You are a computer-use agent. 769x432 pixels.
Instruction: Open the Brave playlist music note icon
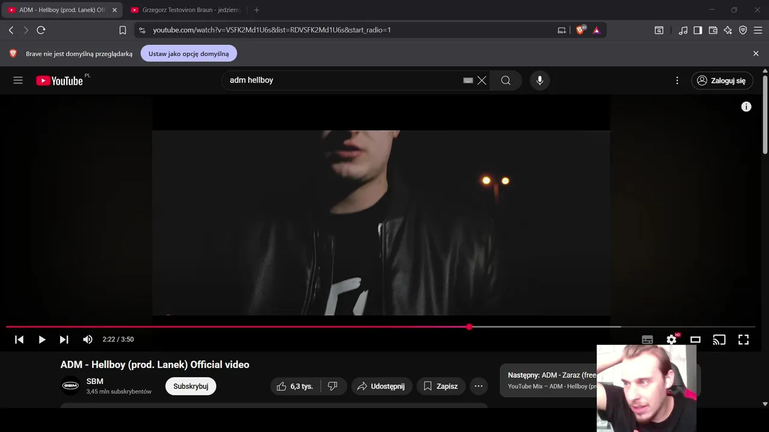pyautogui.click(x=683, y=30)
